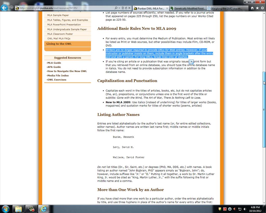Open MLA Classroom Poster link
The image size is (266, 213).
coord(60,34)
